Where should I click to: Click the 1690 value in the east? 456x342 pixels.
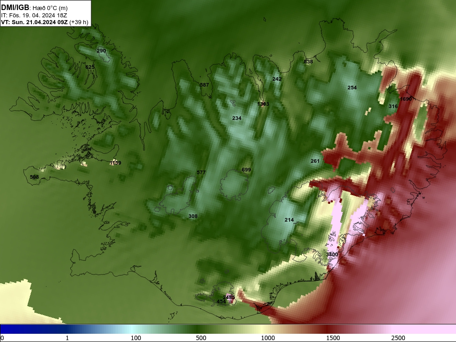coord(406,99)
